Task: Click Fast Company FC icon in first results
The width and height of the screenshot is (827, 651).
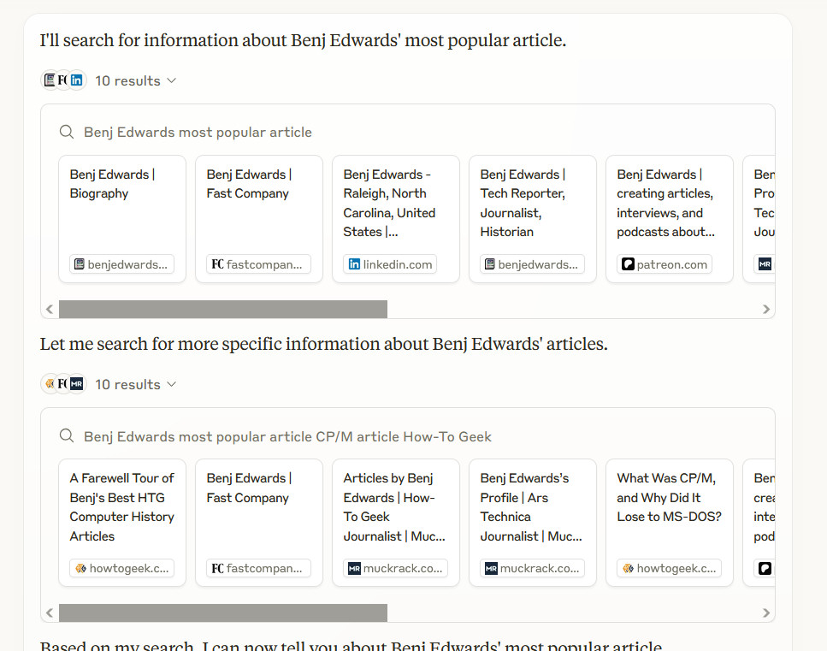Action: click(x=217, y=264)
